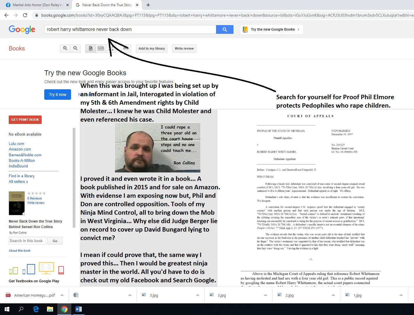Zoom out of the book page
The image size is (414, 315).
pos(75,48)
